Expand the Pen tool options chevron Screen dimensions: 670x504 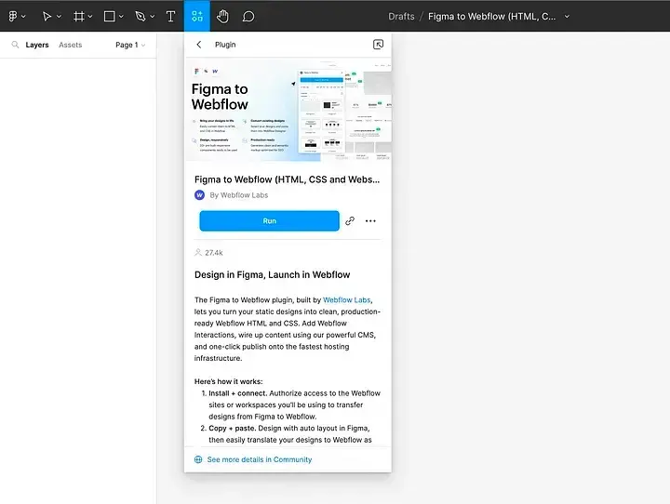152,17
